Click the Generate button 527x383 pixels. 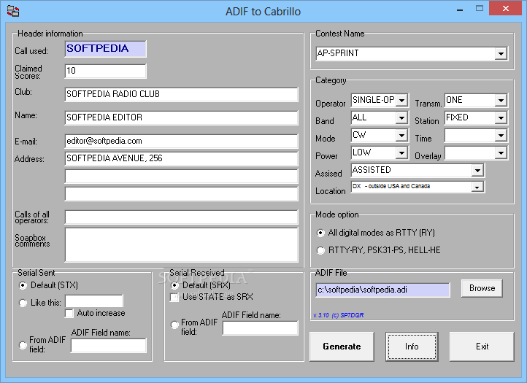click(342, 347)
